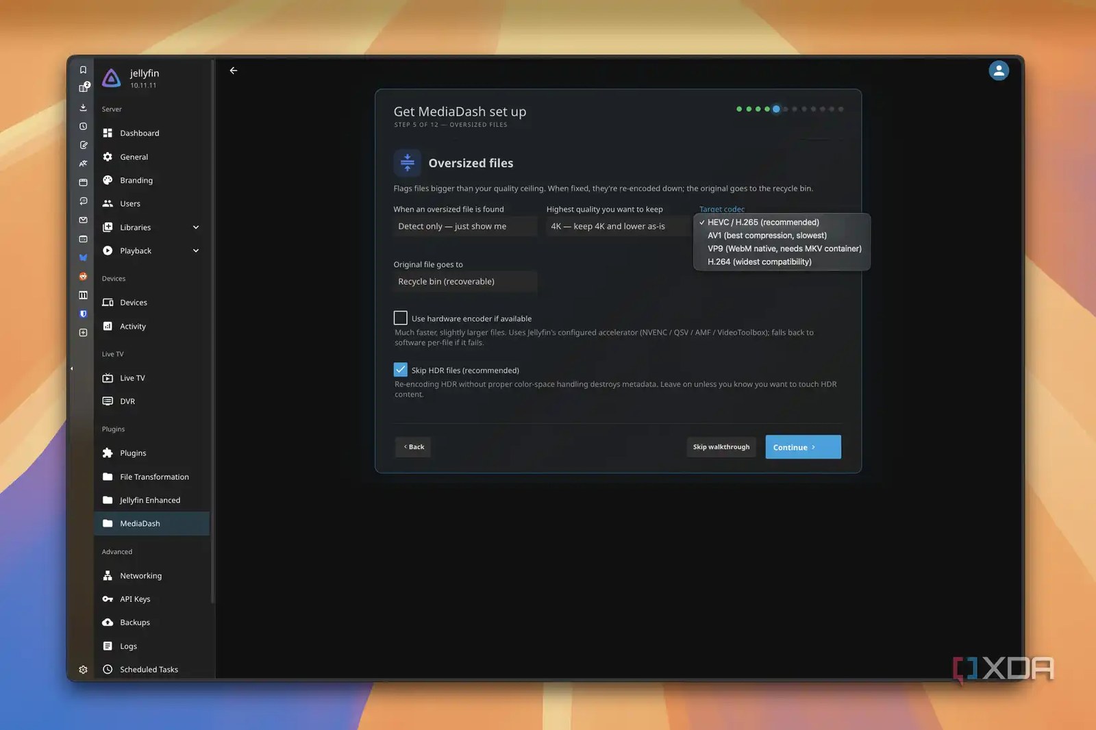Open Jellyfin Enhanced plugin page
Image resolution: width=1096 pixels, height=730 pixels.
[152, 500]
